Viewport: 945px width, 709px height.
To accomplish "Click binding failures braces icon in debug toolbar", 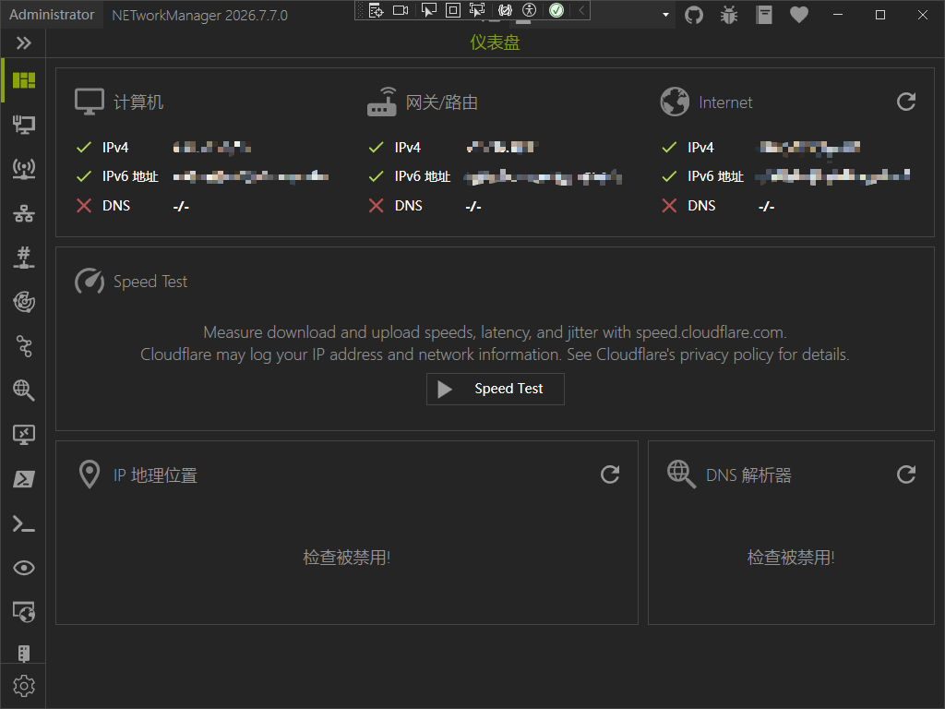I will pyautogui.click(x=505, y=10).
